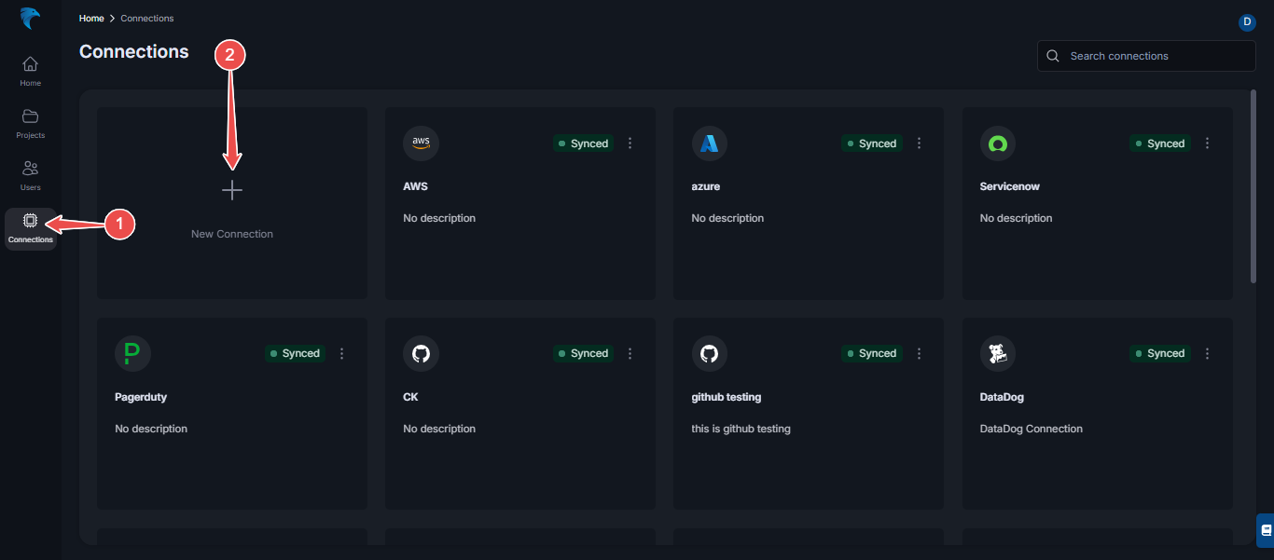
Task: Open the Users page via sidebar icon
Action: click(x=30, y=174)
